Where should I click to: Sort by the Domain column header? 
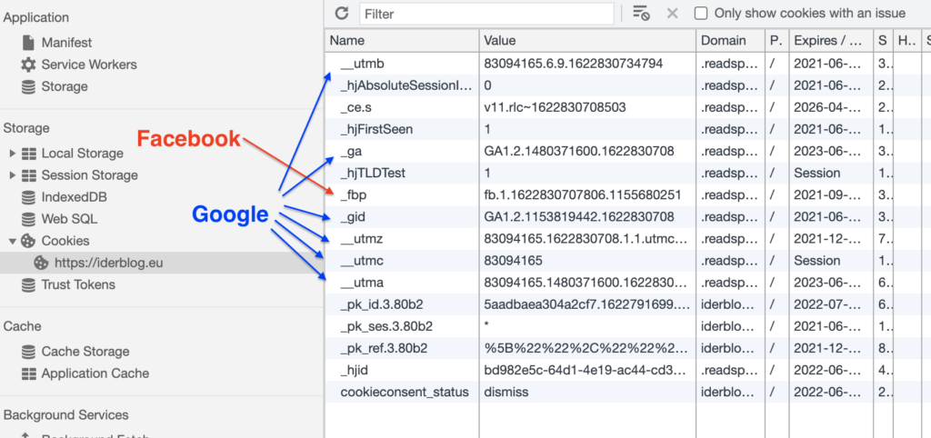coord(730,41)
